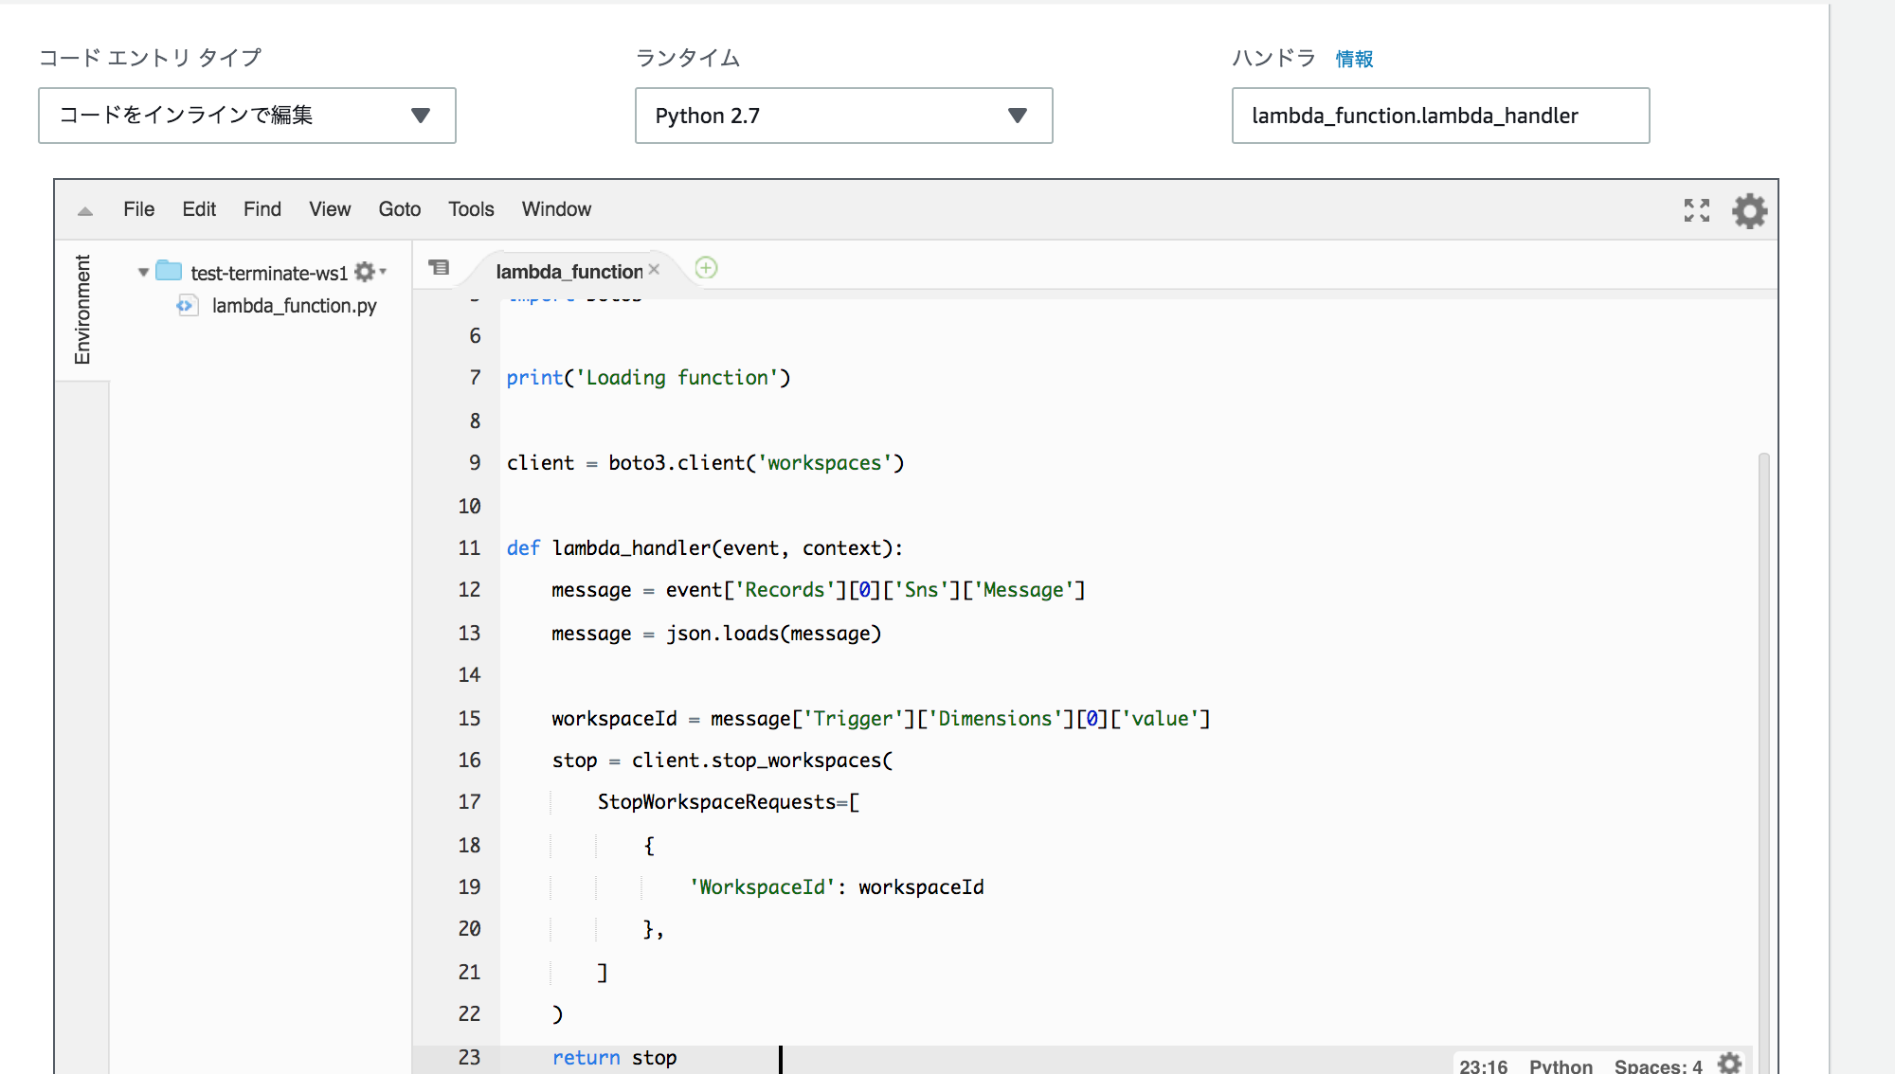Click 'Dimensions' string on line 15
Screen dimensions: 1895x1074
(x=995, y=719)
